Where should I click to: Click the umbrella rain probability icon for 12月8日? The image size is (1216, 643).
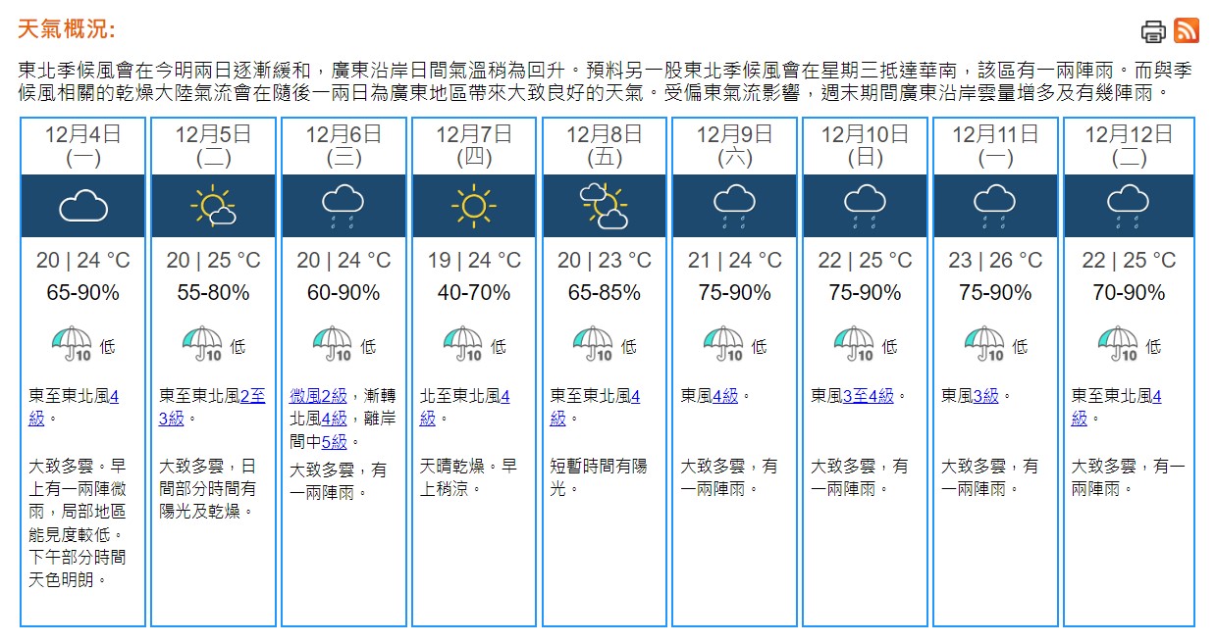593,344
